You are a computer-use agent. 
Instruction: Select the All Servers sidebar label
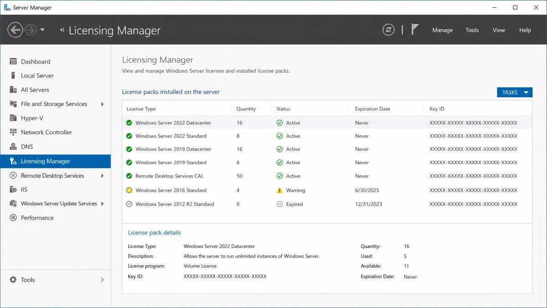click(x=35, y=90)
